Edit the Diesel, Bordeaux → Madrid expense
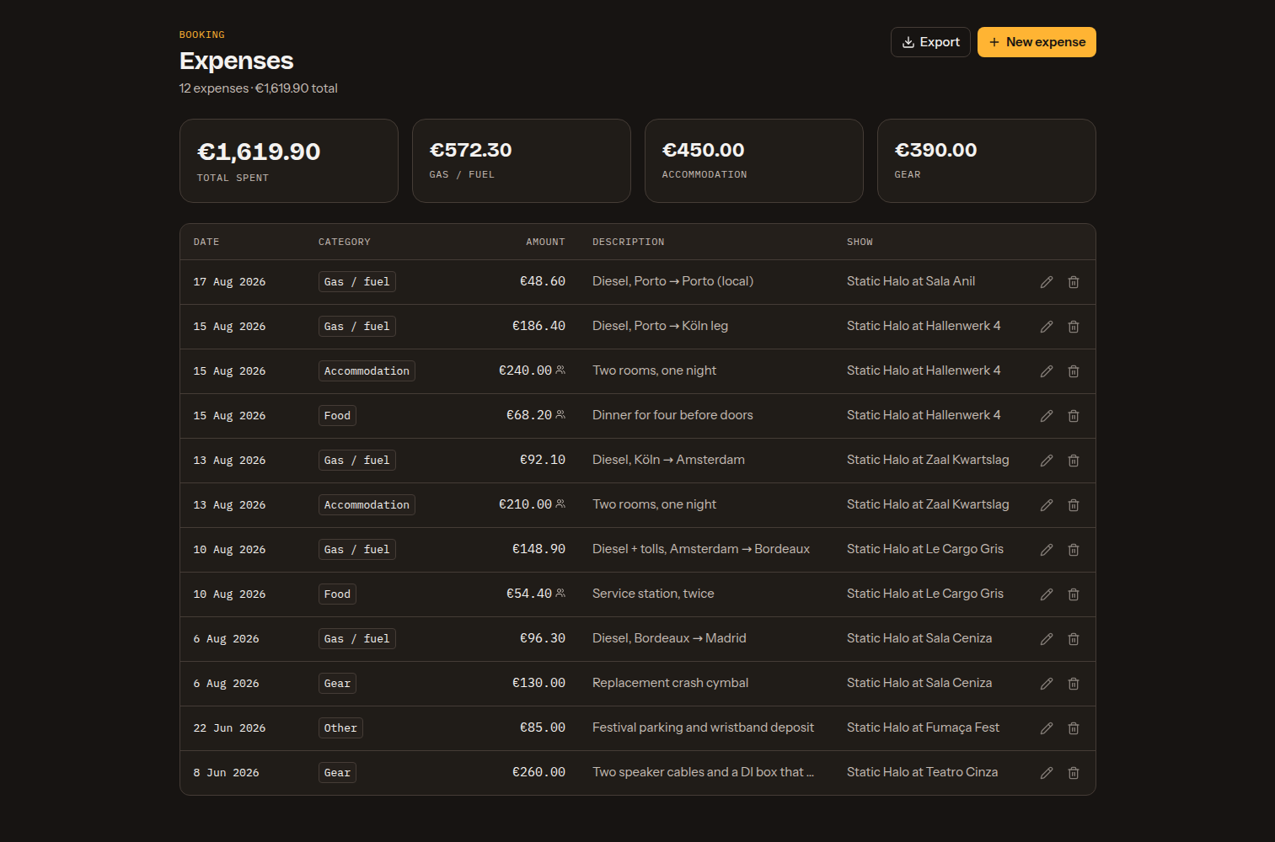 coord(1047,639)
